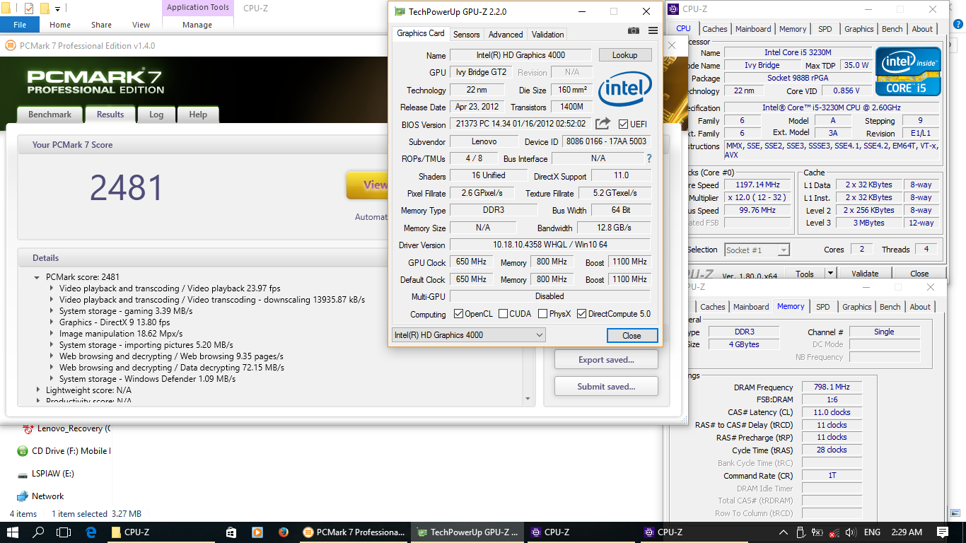Click the Bus Interface question mark
The image size is (966, 543).
pyautogui.click(x=648, y=158)
